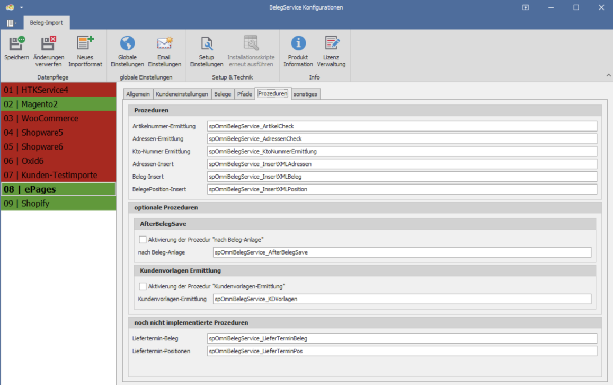Collapse the ribbon with the chevron arrow
613x385 pixels.
(x=608, y=76)
